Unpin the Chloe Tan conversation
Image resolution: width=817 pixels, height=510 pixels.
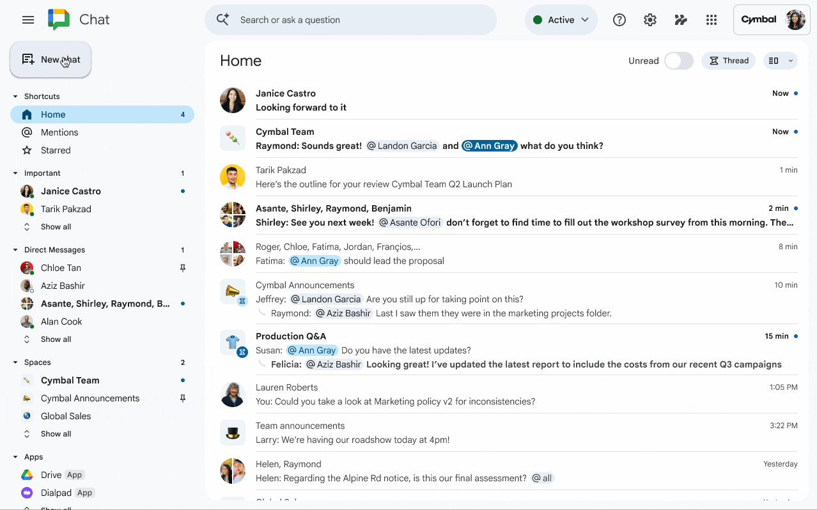[x=183, y=268]
